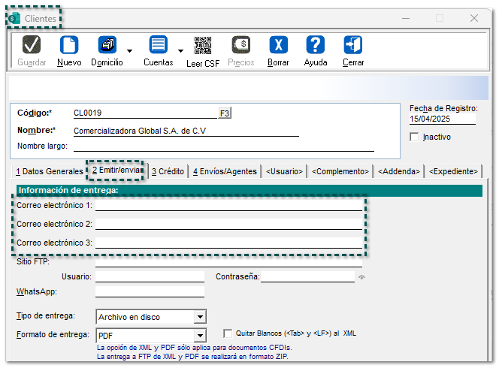Switch to the Datos Generales tab
The image size is (499, 368).
[49, 171]
